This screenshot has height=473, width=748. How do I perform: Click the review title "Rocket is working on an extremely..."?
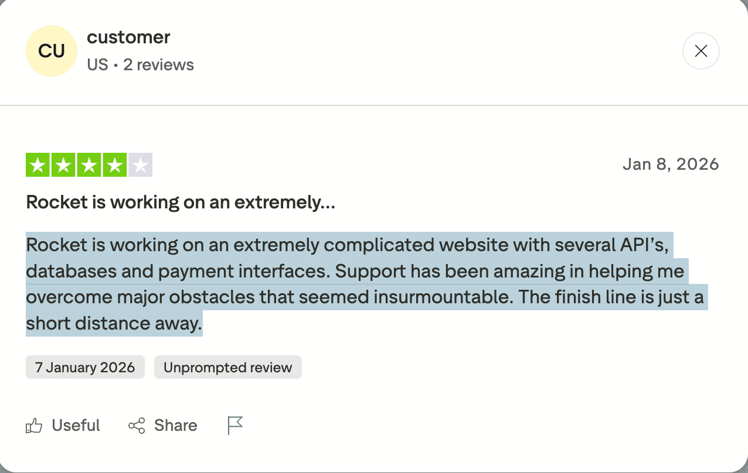(181, 203)
